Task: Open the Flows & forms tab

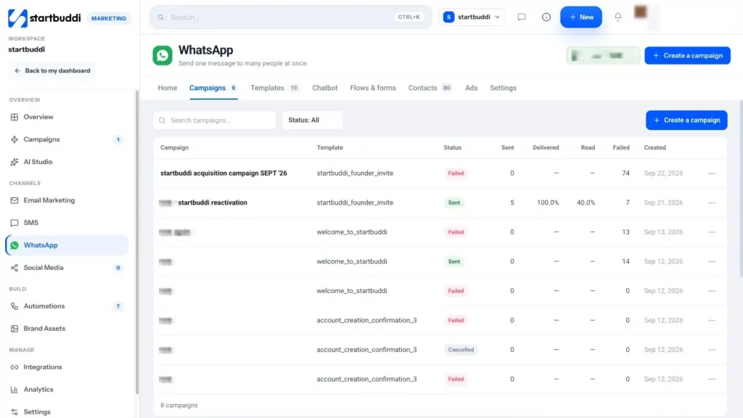Action: (373, 88)
